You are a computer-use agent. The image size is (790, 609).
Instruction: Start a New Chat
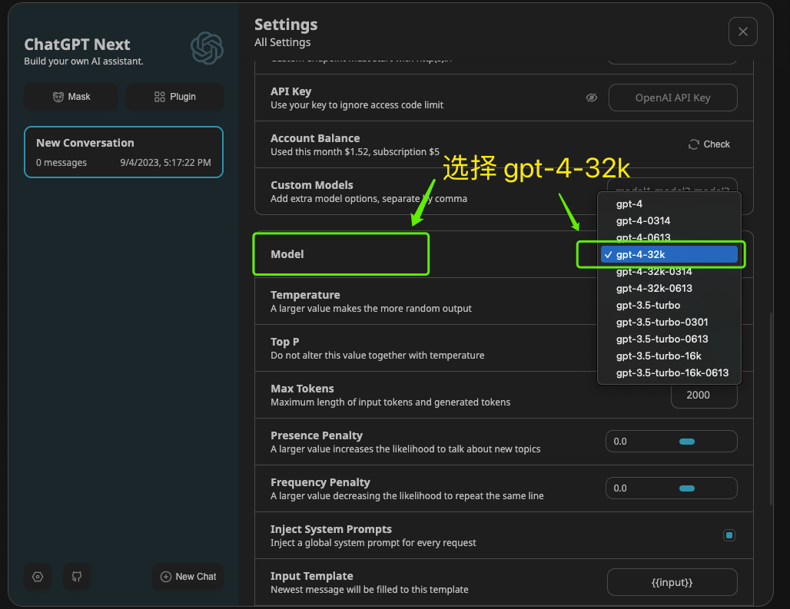(188, 577)
